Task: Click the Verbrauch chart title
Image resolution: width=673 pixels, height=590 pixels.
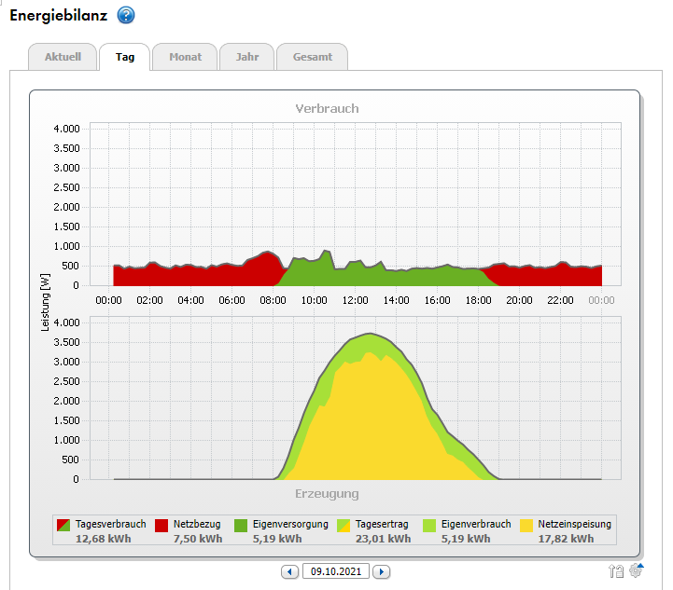Action: pyautogui.click(x=327, y=108)
